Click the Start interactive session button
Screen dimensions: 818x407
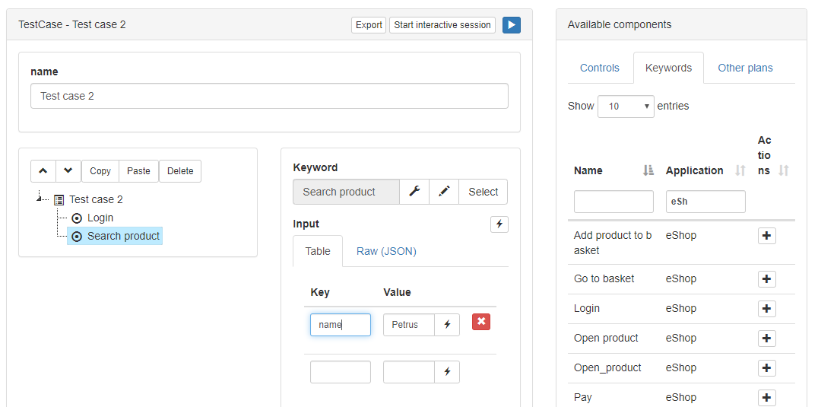(442, 25)
